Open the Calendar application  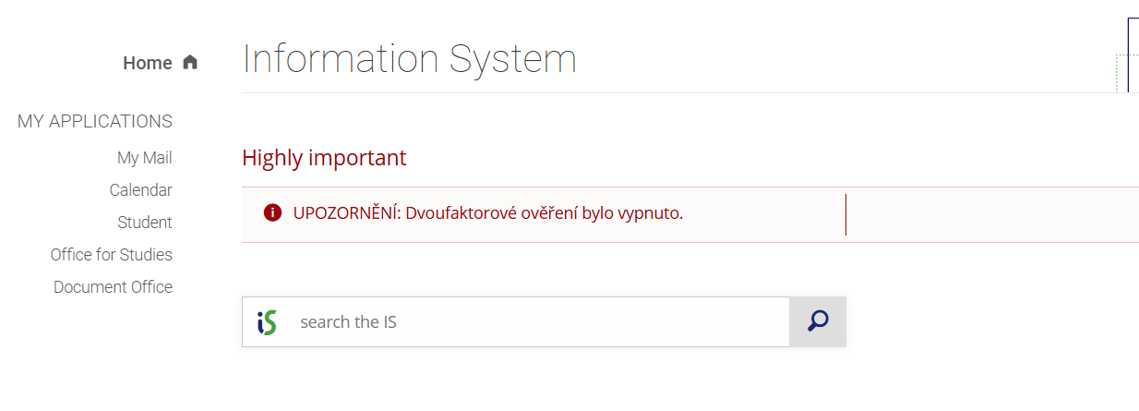[x=140, y=190]
